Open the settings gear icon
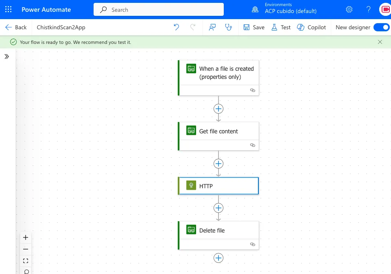Viewport: 391px width, 274px height. [x=349, y=9]
